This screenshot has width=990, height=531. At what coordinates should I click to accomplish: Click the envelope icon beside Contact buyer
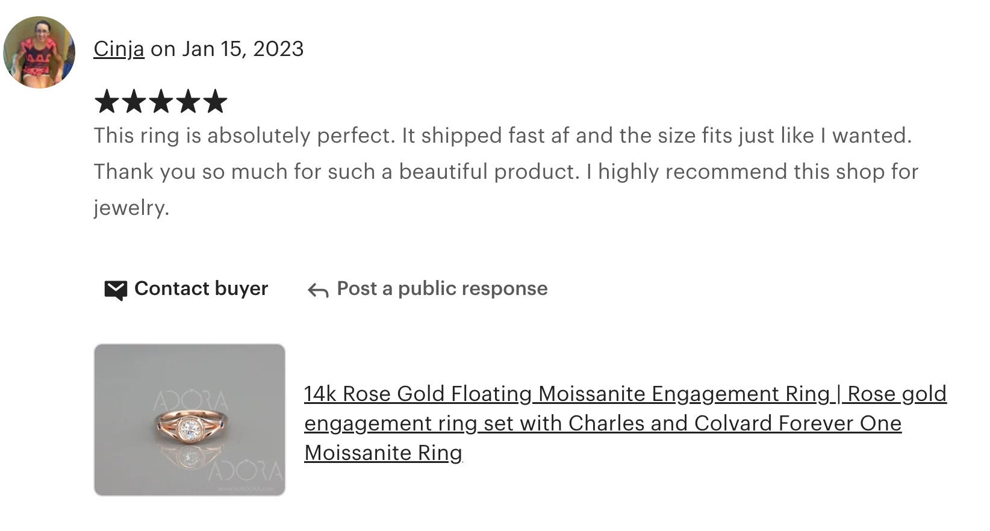tap(115, 290)
